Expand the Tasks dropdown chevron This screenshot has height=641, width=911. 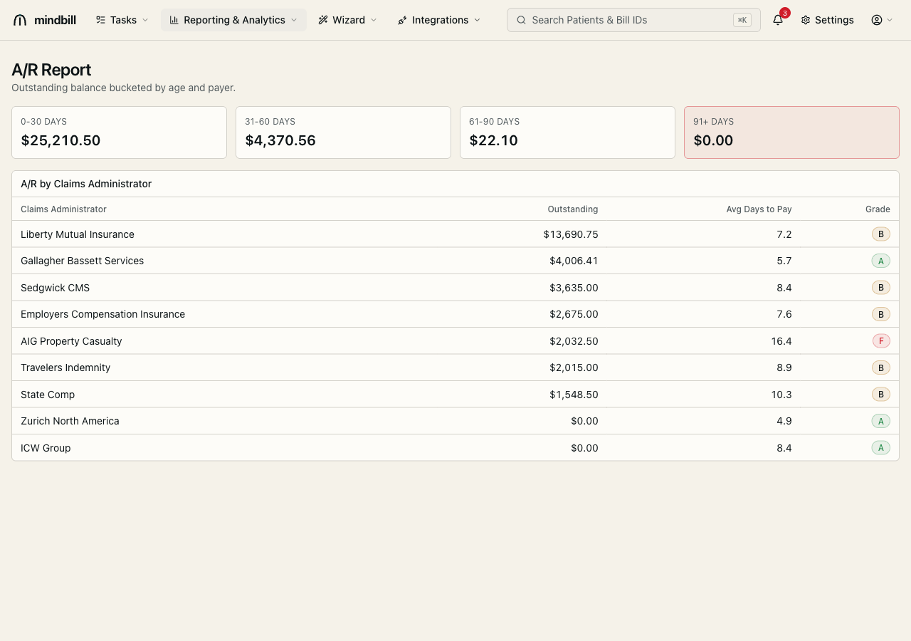145,20
